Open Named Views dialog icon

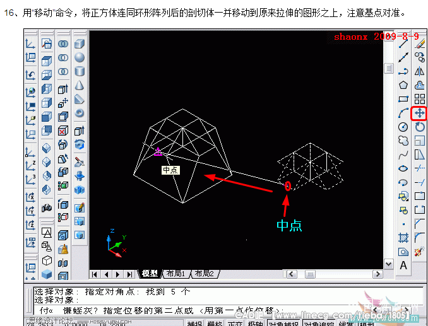pyautogui.click(x=47, y=44)
